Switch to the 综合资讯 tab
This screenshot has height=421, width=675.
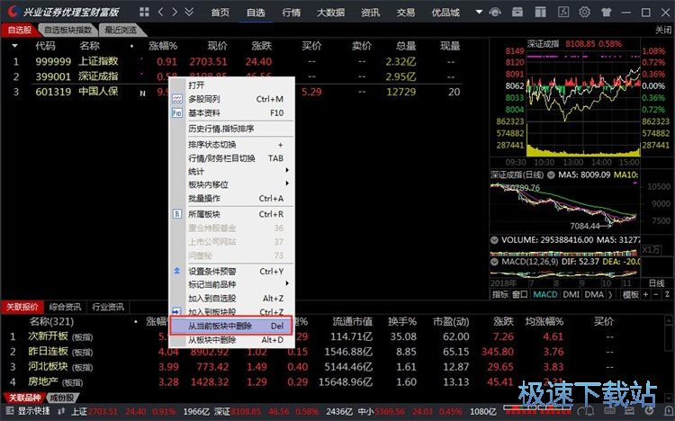pos(65,307)
